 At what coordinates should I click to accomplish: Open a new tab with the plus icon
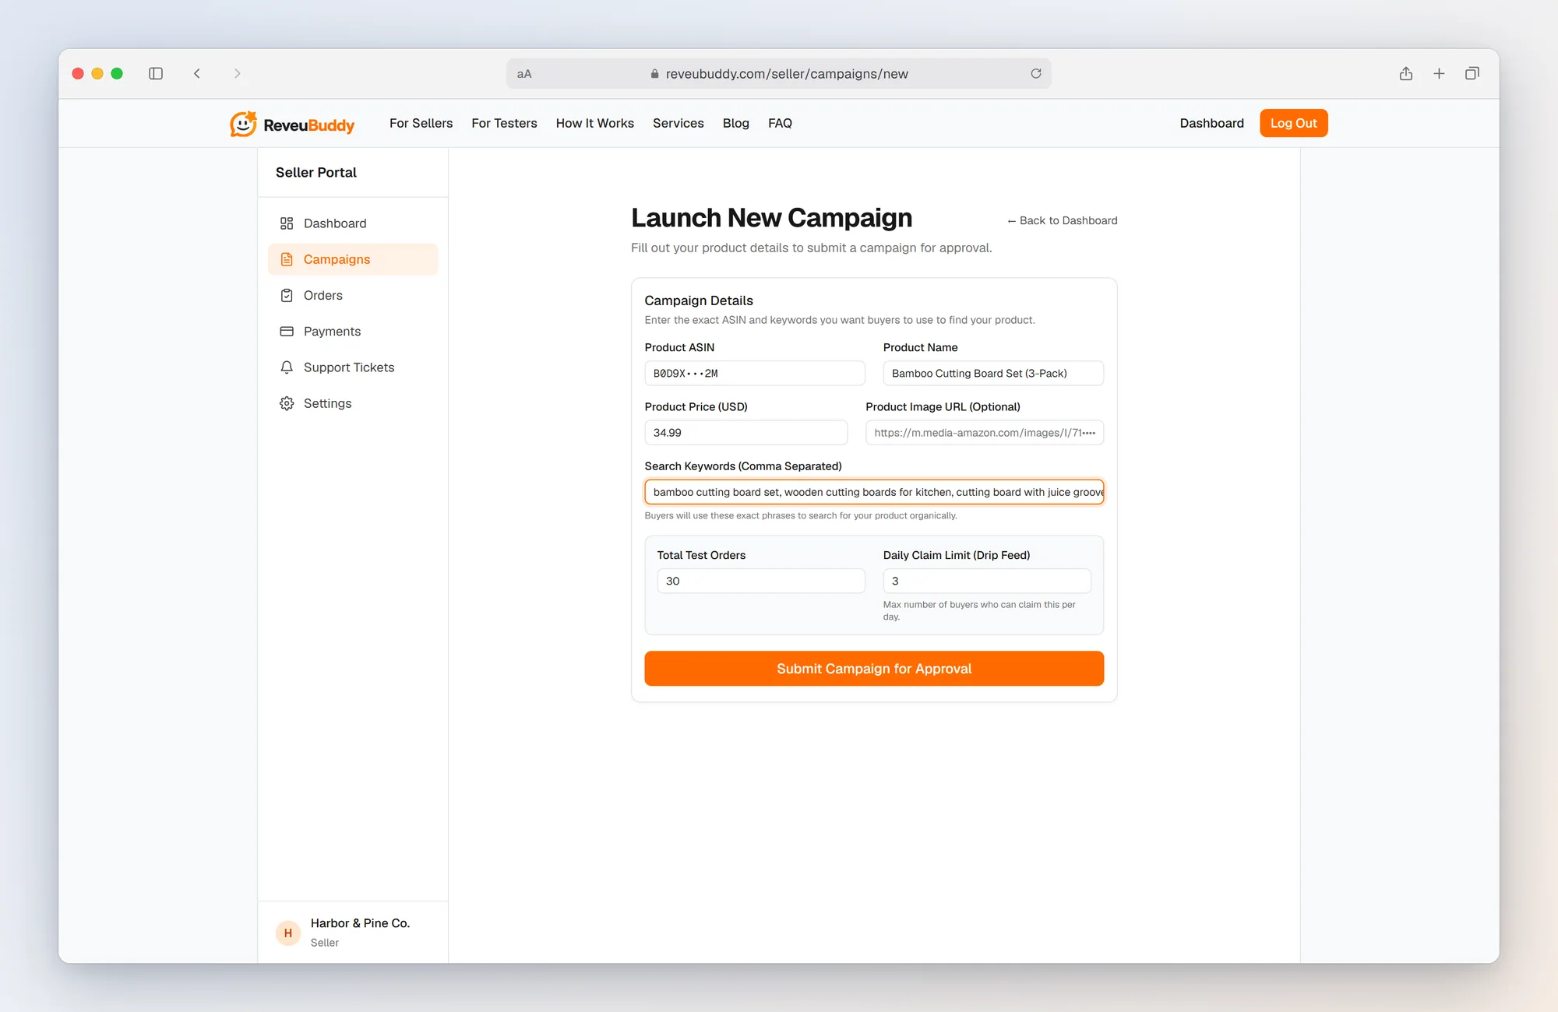[x=1439, y=73]
